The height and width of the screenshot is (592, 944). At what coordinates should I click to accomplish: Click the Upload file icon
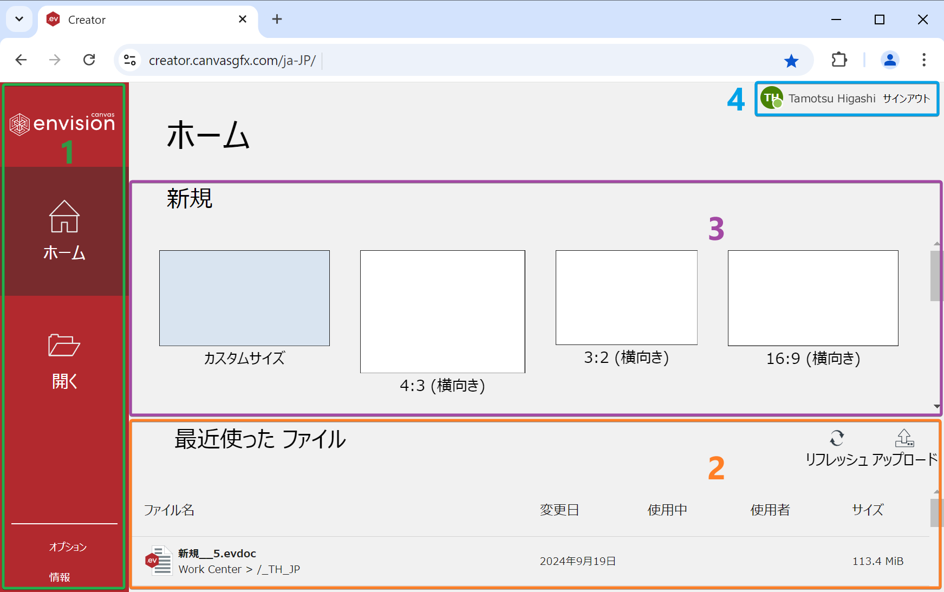904,438
